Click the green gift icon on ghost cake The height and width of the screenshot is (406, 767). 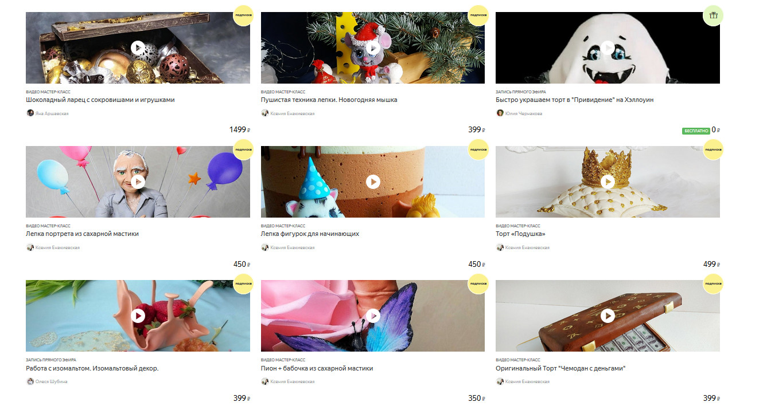coord(713,15)
